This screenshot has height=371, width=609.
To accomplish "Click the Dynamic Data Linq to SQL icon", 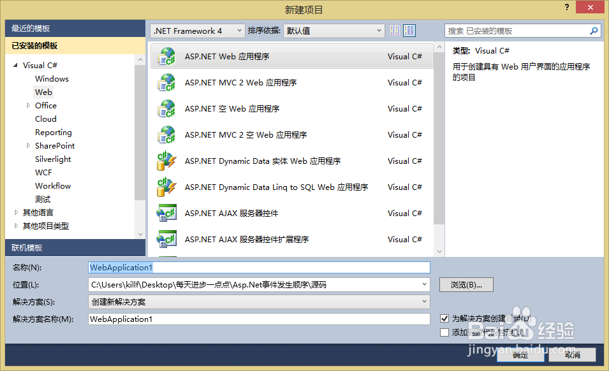I will point(166,187).
